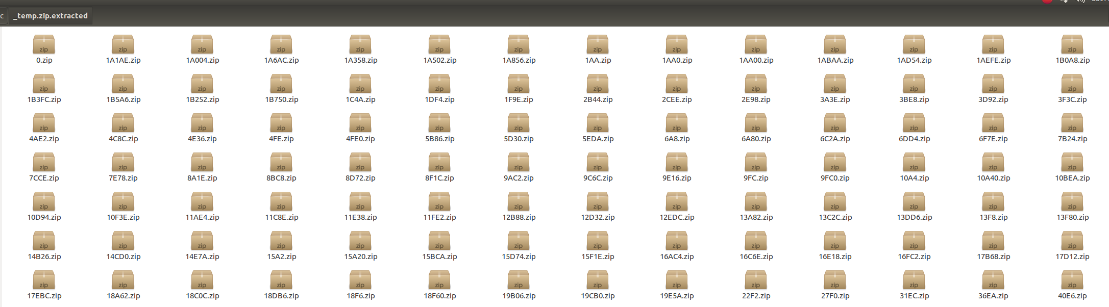
Task: Click the 6A8.zip file icon
Action: (x=677, y=123)
